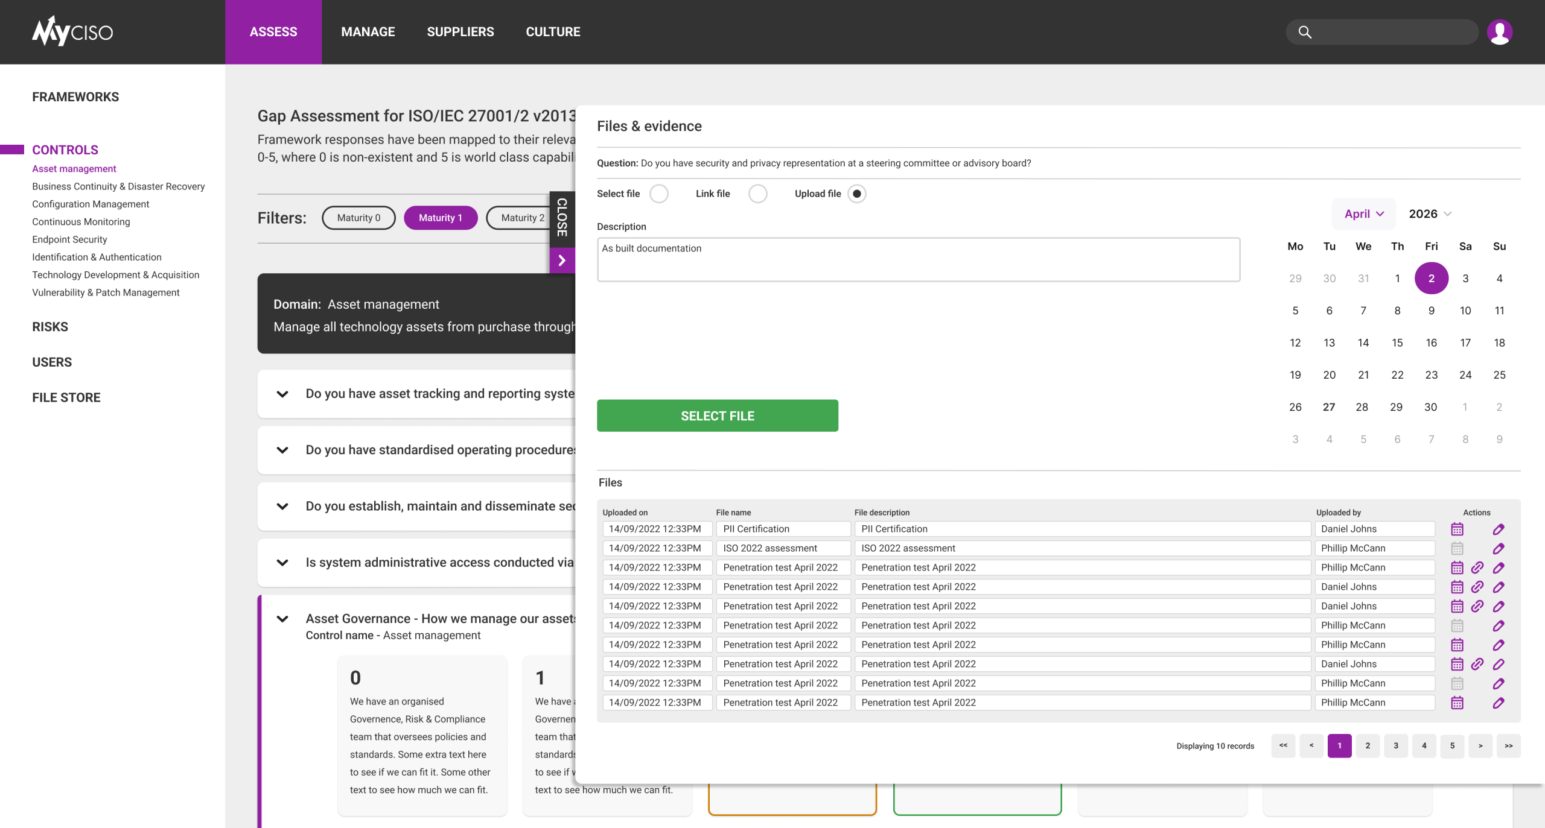Go to page 3 of files
The width and height of the screenshot is (1545, 828).
point(1395,745)
